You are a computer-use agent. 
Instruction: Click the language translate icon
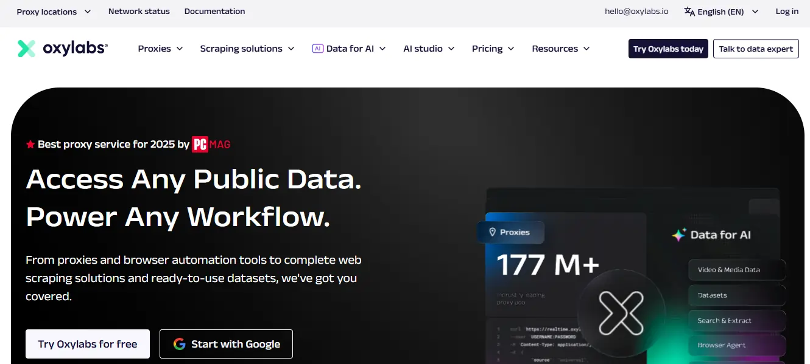pos(689,12)
